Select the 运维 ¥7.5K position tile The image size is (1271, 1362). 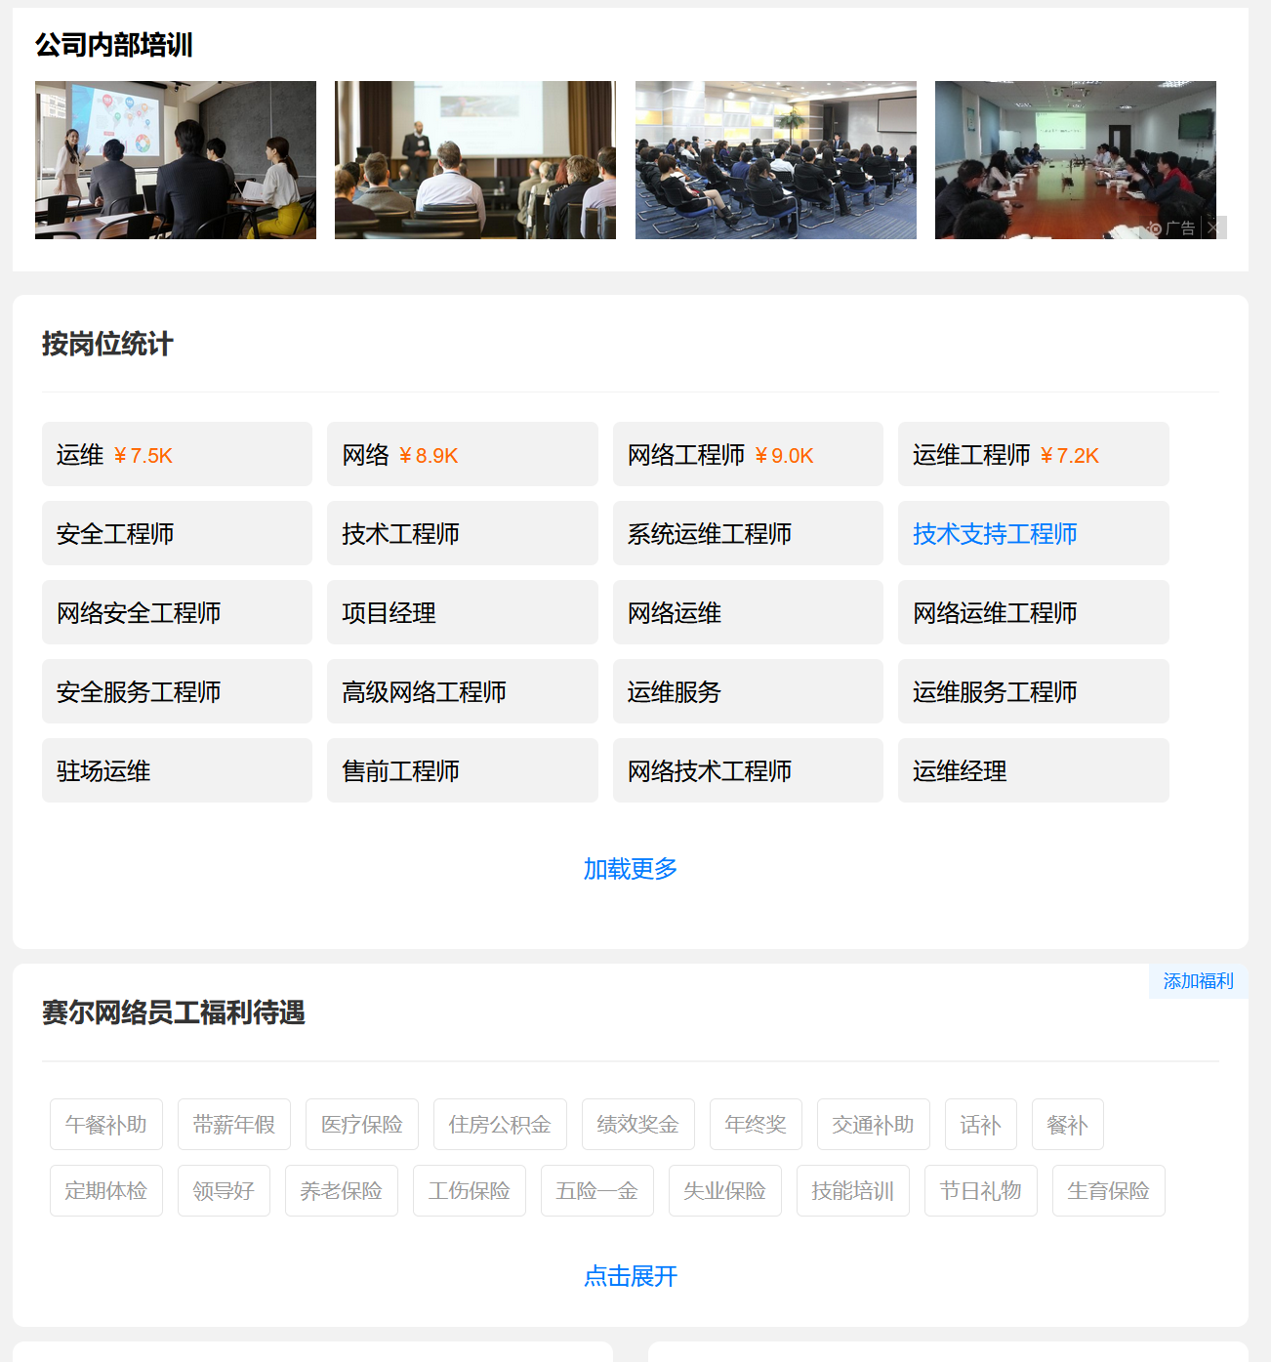point(177,455)
